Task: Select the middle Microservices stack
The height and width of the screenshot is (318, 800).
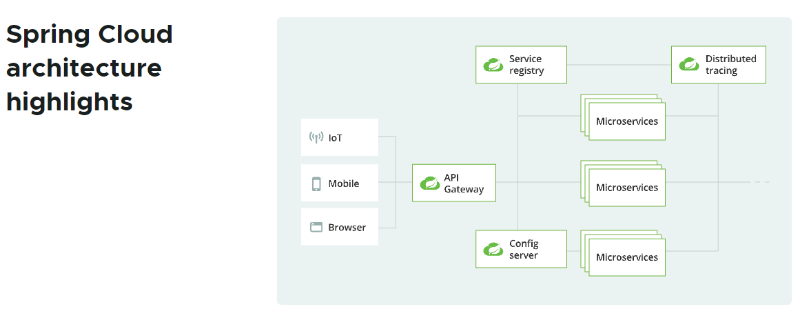Action: pyautogui.click(x=626, y=187)
